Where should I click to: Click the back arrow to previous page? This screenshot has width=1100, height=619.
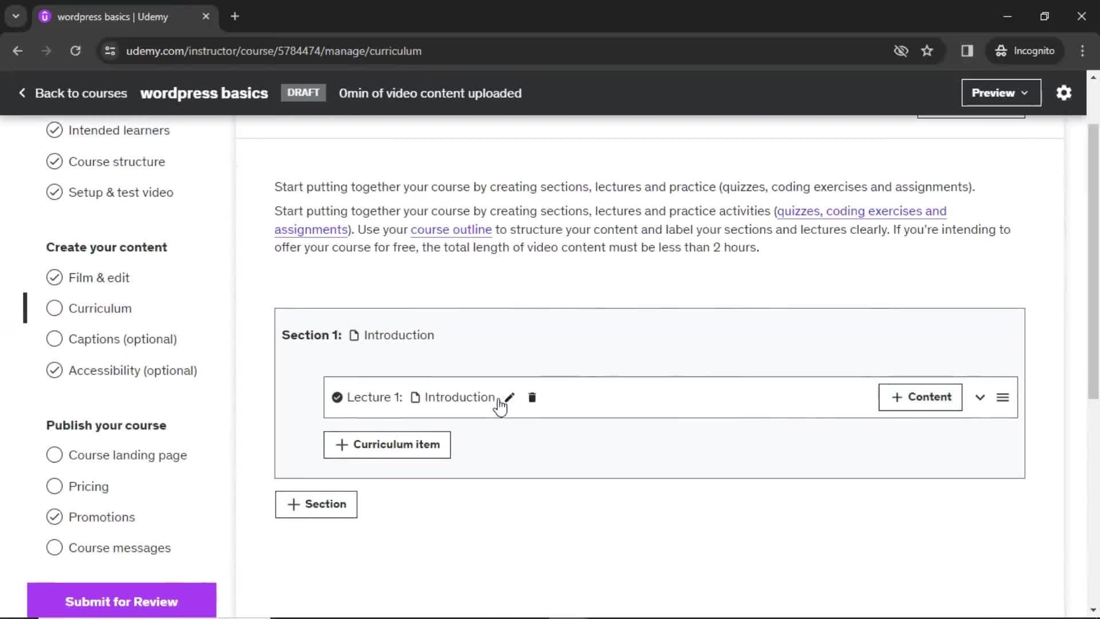[x=17, y=50]
